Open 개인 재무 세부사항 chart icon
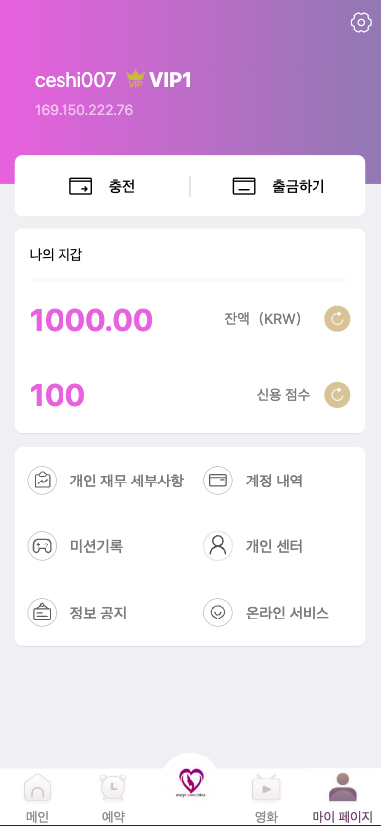The width and height of the screenshot is (381, 826). tap(42, 481)
